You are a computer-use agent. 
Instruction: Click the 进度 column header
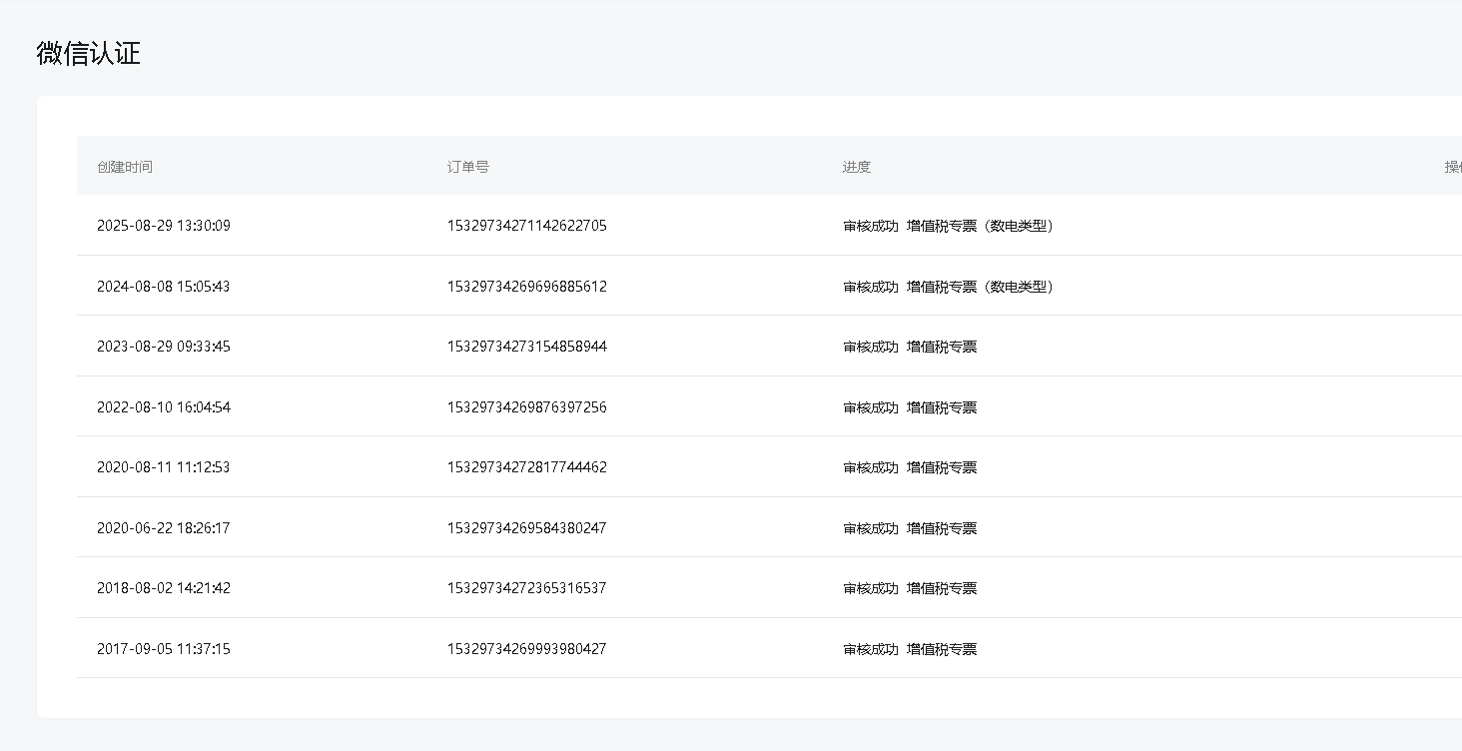pos(857,167)
